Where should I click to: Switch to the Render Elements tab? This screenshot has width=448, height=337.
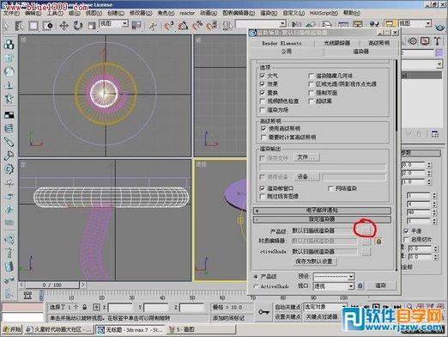[x=282, y=43]
